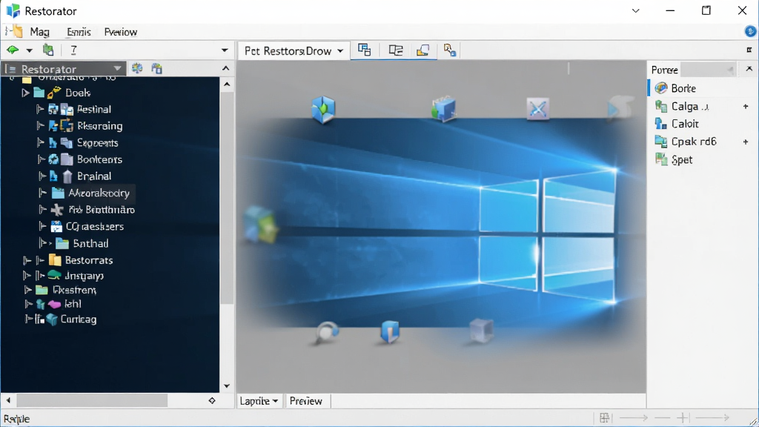Image resolution: width=759 pixels, height=427 pixels.
Task: Select the "Cuntleag" tree item
Action: tap(79, 320)
